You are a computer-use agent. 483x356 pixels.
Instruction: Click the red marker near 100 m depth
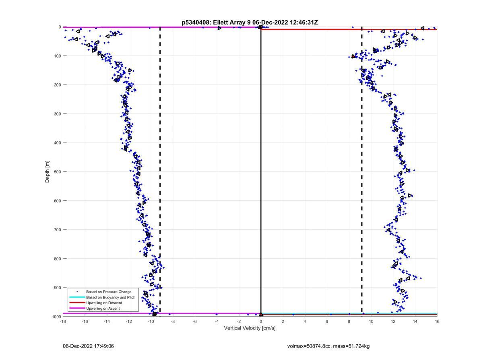(353, 57)
